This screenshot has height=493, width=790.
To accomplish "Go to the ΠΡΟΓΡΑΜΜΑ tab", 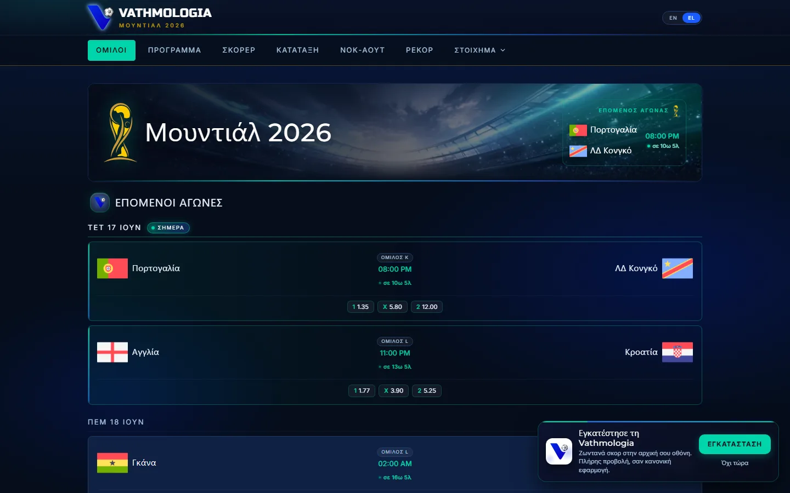I will (174, 50).
